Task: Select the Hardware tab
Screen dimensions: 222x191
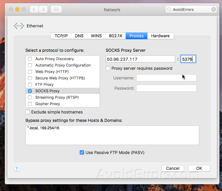Action: pyautogui.click(x=160, y=36)
